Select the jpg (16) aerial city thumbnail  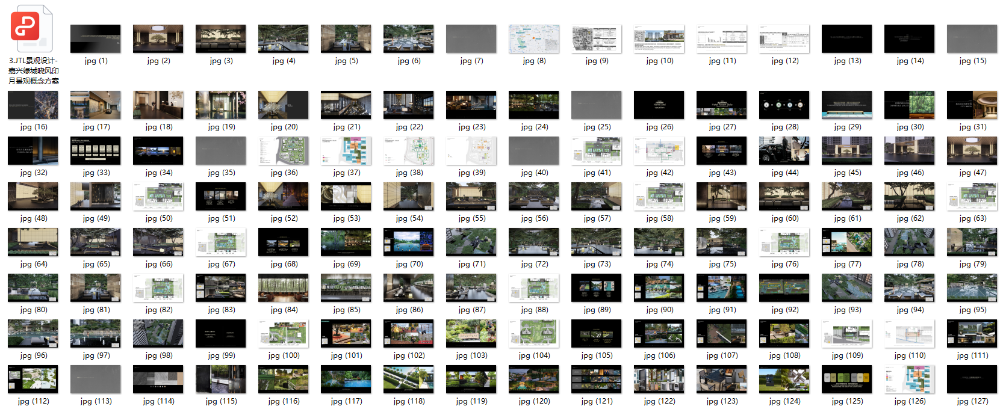33,105
